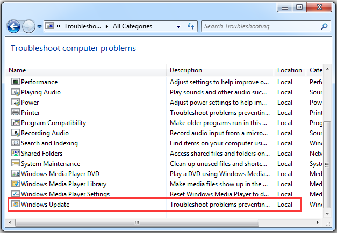Open the Program Compatibility troubleshooter
This screenshot has width=337, height=233.
pos(54,123)
